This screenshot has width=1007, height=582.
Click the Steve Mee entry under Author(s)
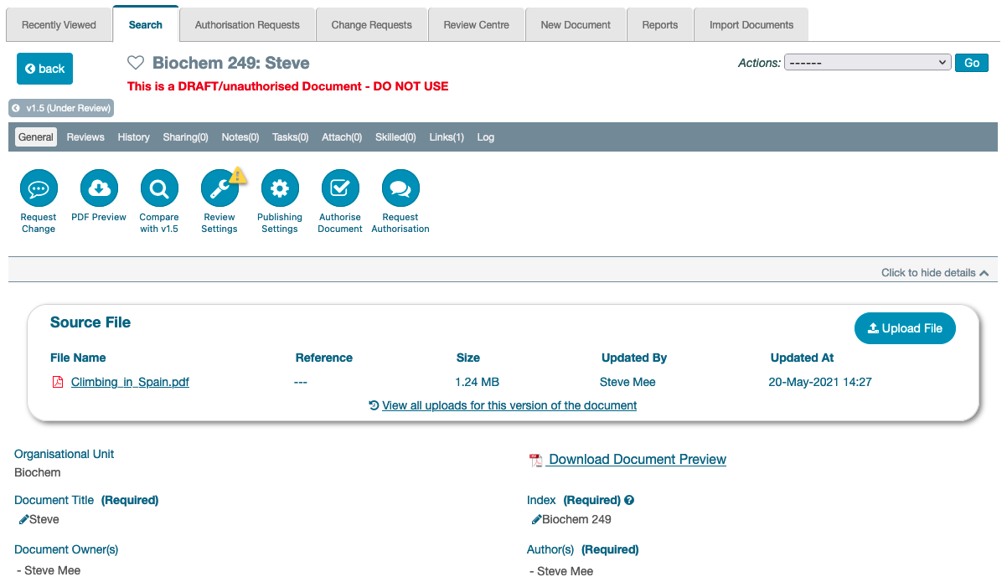[x=565, y=572]
